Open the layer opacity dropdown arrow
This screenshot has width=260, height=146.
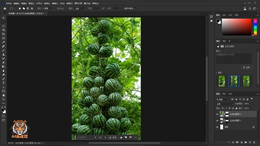tap(251, 104)
